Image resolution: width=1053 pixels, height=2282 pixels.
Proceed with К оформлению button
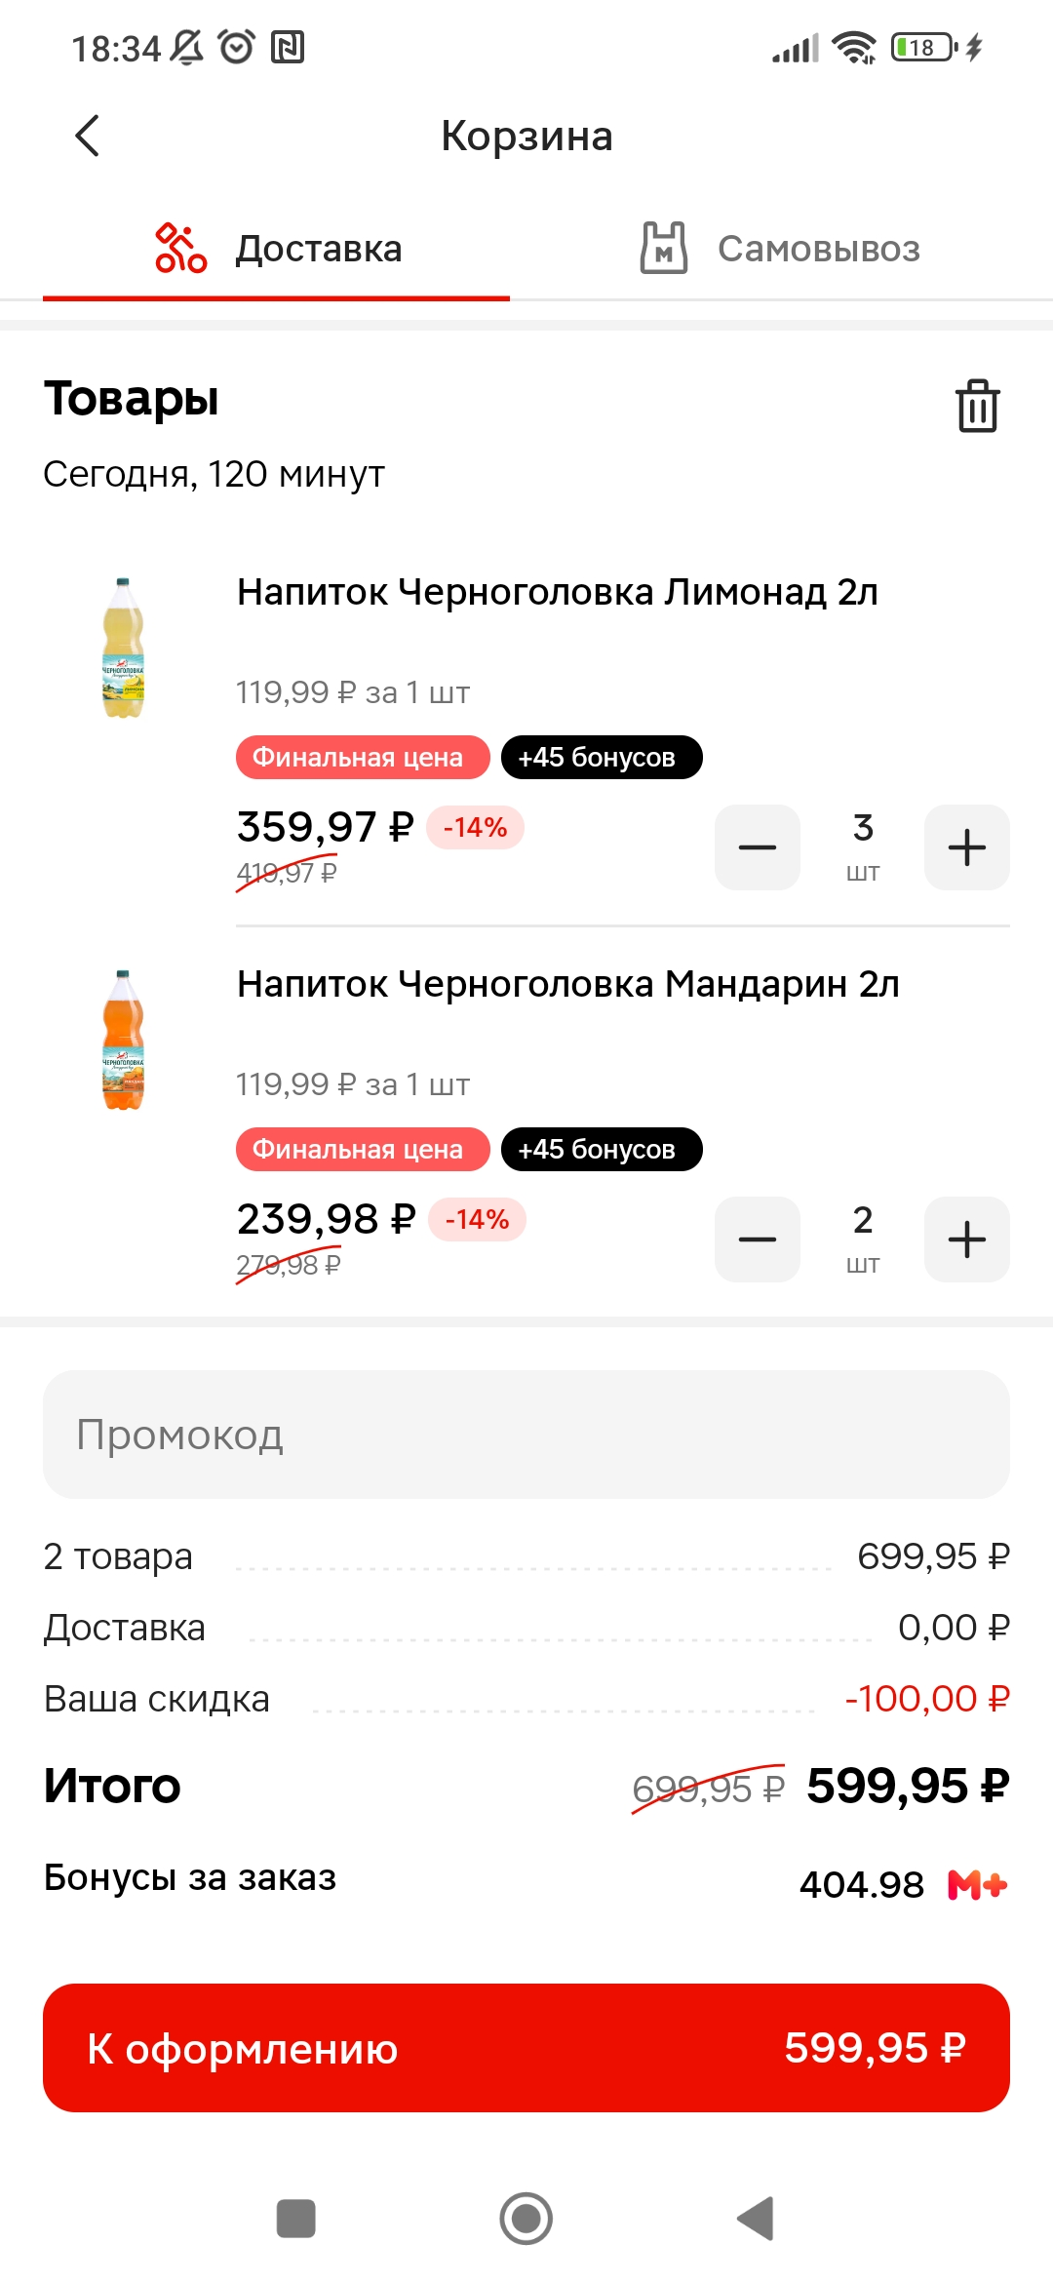coord(526,2048)
